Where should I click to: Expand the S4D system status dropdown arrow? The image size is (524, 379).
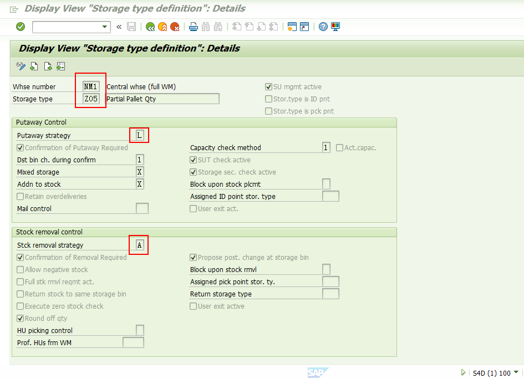516,372
